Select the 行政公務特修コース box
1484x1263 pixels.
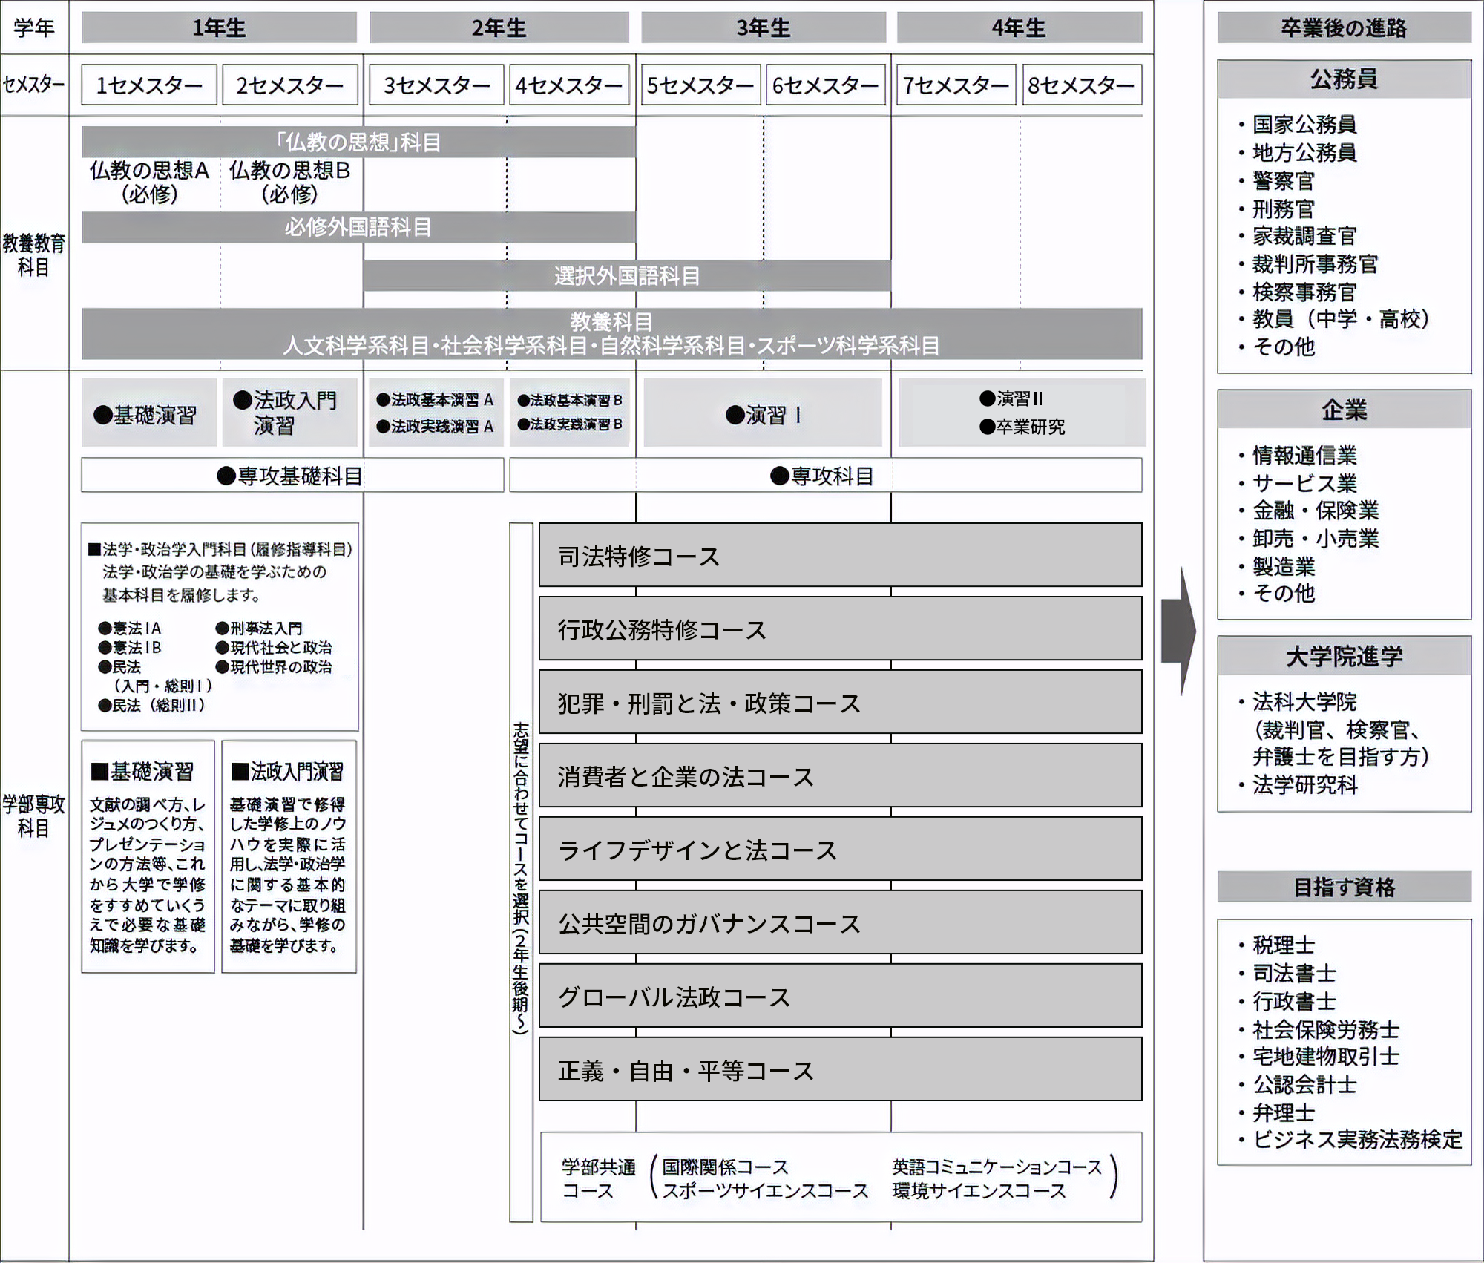tap(839, 629)
